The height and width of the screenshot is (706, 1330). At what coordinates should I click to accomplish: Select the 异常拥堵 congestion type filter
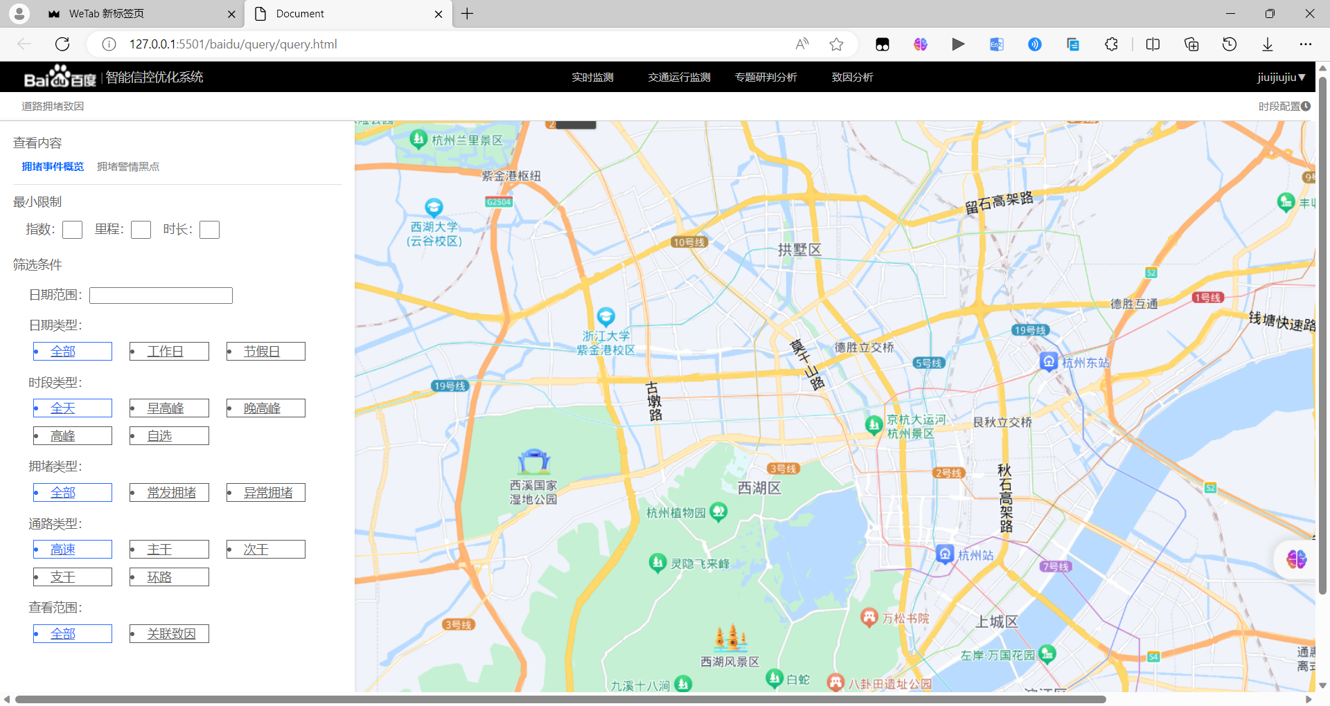coord(265,492)
